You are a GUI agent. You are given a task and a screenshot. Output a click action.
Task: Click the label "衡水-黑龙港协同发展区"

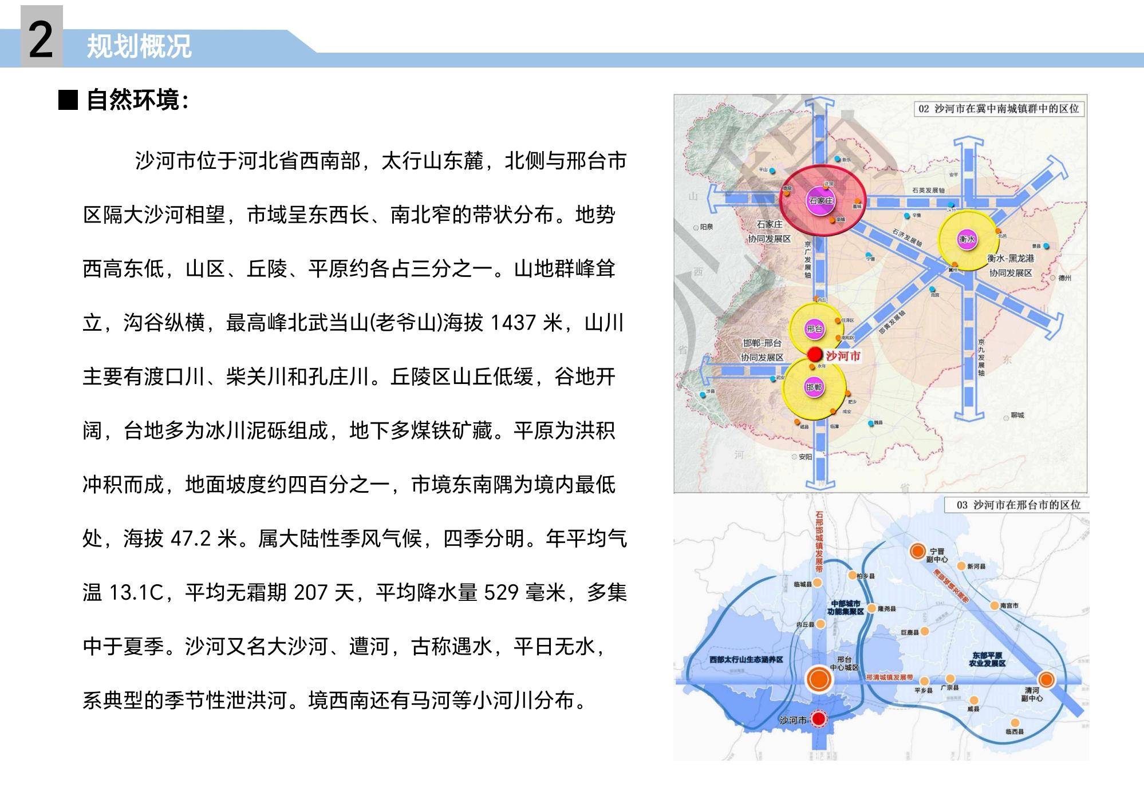click(1011, 266)
